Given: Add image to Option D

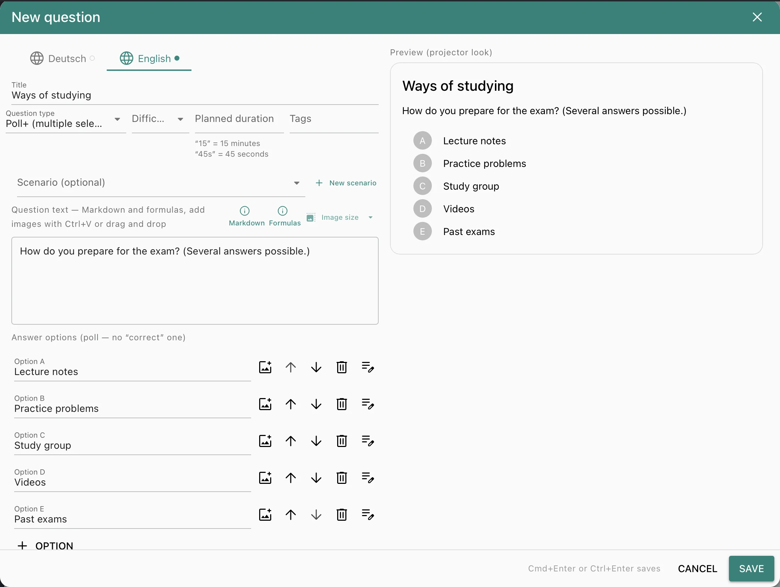Looking at the screenshot, I should (265, 478).
